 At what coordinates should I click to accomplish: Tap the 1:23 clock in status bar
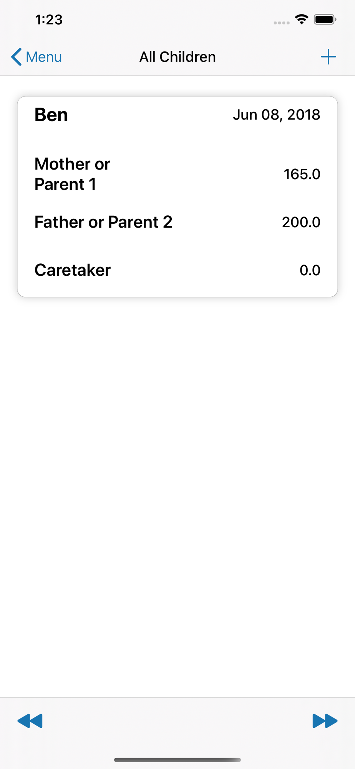click(49, 20)
